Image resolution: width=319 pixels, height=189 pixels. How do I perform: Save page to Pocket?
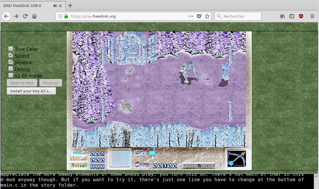(199, 16)
